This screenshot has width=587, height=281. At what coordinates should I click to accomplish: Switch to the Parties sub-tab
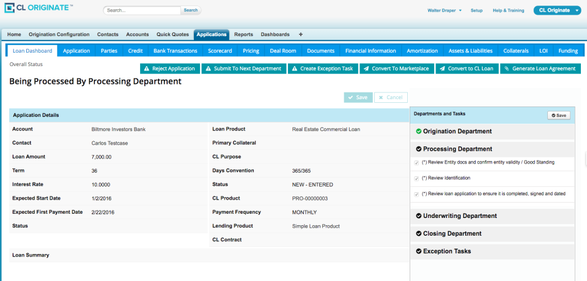109,51
